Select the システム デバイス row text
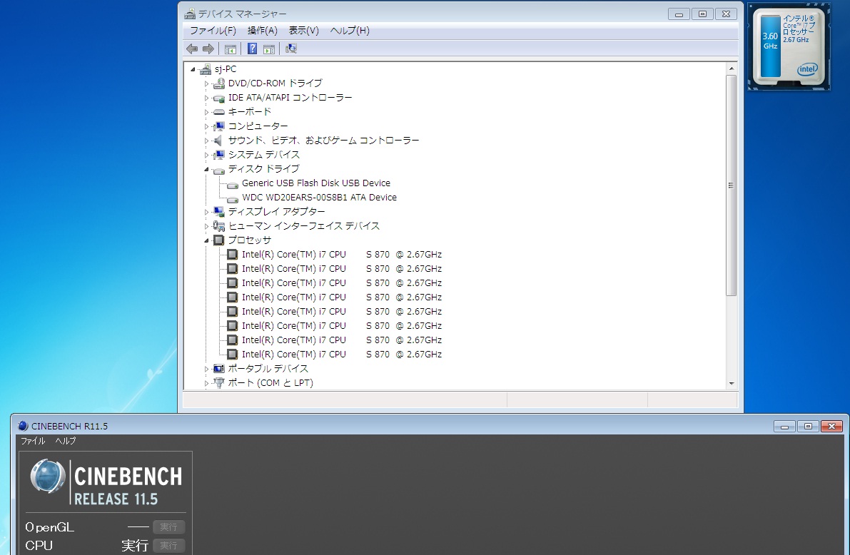 point(263,155)
